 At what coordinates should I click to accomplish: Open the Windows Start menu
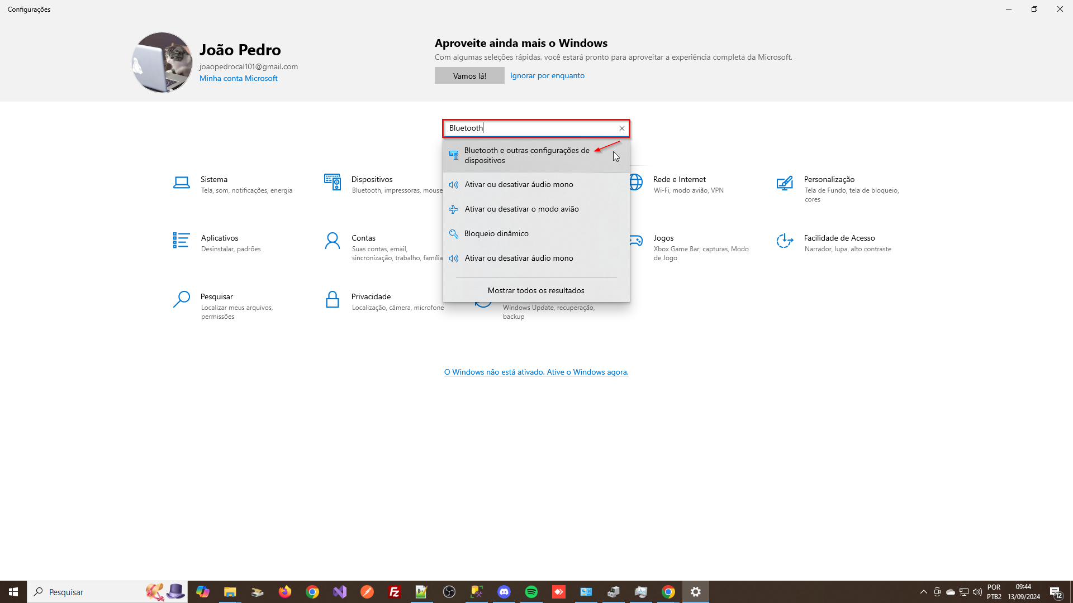[x=13, y=592]
